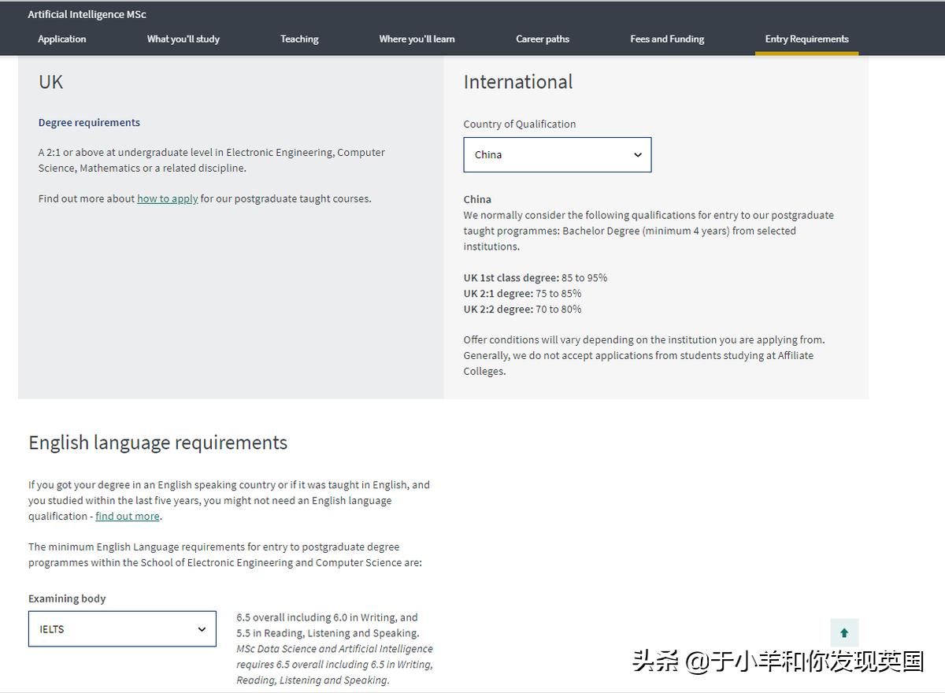The height and width of the screenshot is (693, 945).
Task: Follow the 'how to apply' link
Action: point(167,198)
